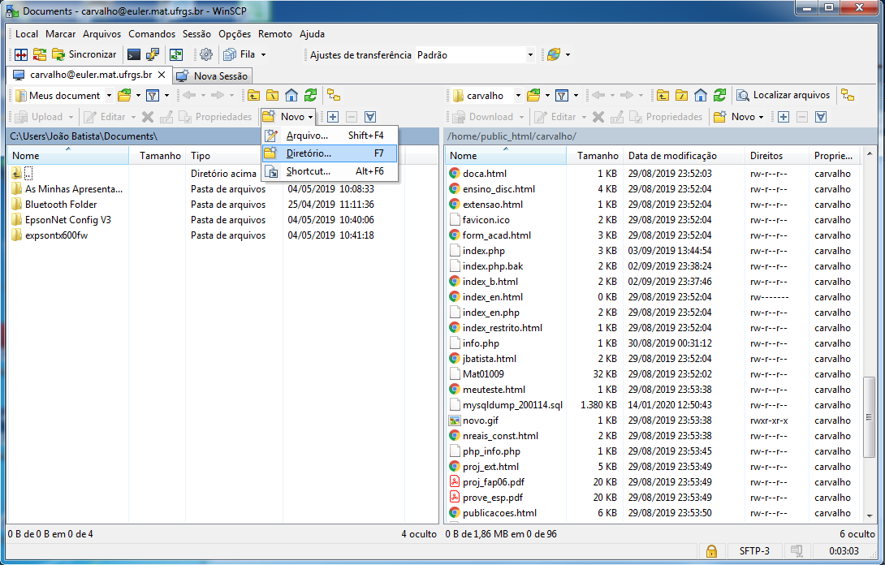The height and width of the screenshot is (565, 885).
Task: Open the Marcar menu
Action: point(60,34)
